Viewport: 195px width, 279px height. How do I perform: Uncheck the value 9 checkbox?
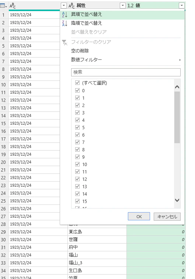point(77,157)
